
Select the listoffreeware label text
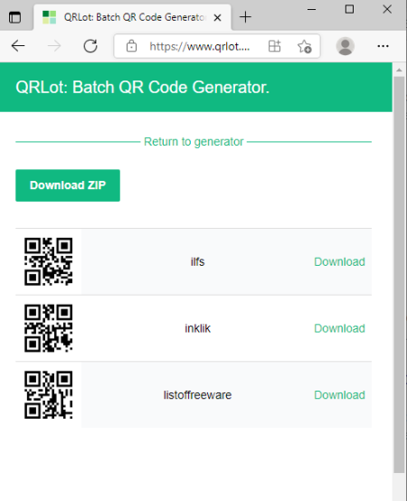click(x=197, y=395)
